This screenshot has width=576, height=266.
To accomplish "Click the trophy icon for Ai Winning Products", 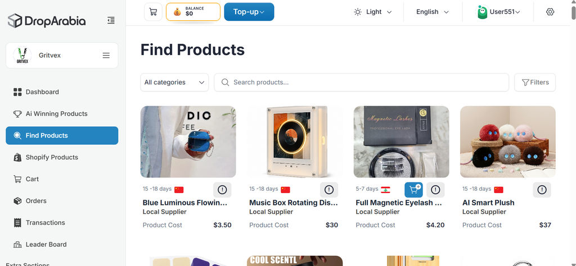I will pos(17,113).
